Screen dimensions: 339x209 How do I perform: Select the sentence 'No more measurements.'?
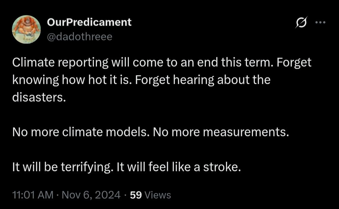221,132
